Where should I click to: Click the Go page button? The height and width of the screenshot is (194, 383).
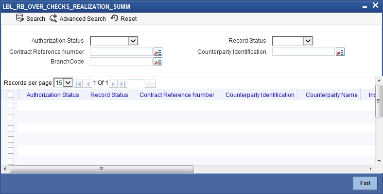coord(151,84)
